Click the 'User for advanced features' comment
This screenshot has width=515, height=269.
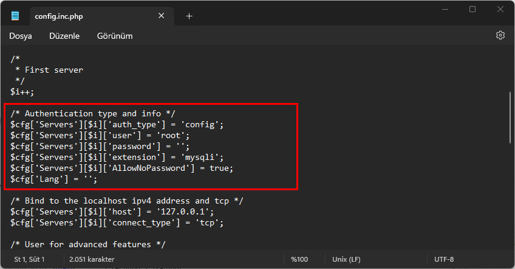(x=87, y=244)
